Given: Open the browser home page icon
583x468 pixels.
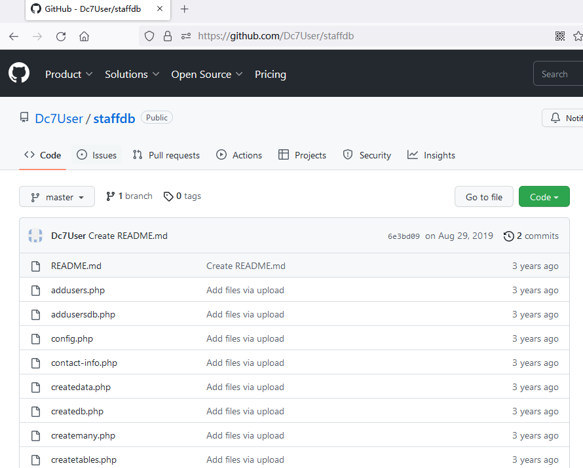Looking at the screenshot, I should tap(85, 37).
